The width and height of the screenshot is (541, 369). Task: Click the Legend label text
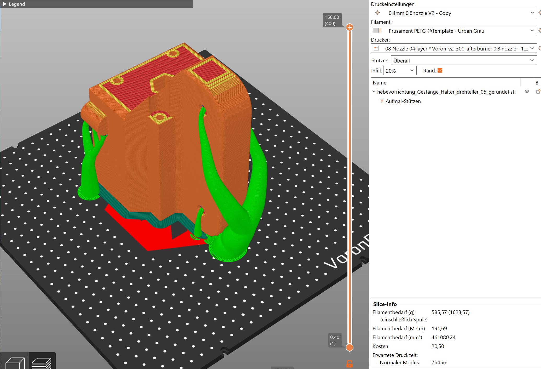pyautogui.click(x=17, y=4)
